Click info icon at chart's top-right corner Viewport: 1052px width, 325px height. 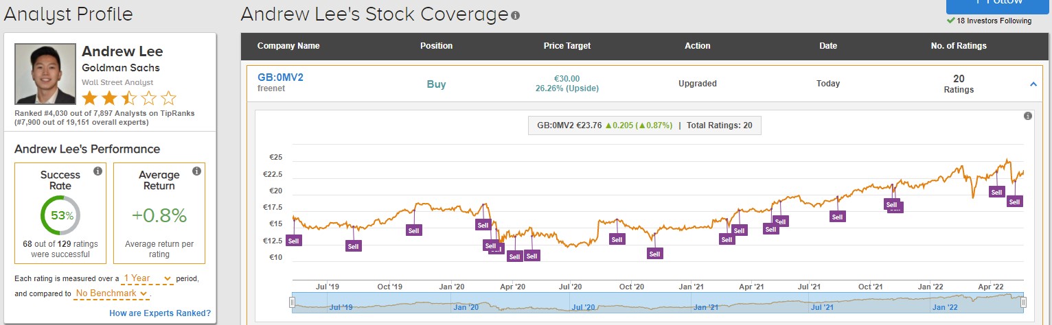[1028, 116]
